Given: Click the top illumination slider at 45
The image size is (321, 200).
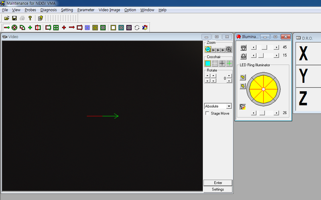Looking at the screenshot, I should tap(264, 48).
